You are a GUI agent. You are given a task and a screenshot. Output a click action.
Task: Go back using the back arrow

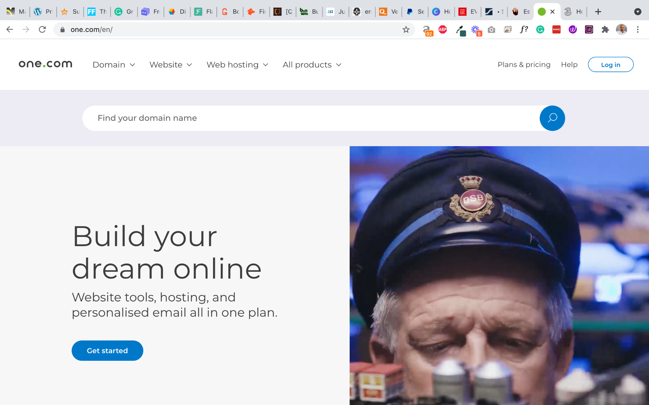(10, 29)
